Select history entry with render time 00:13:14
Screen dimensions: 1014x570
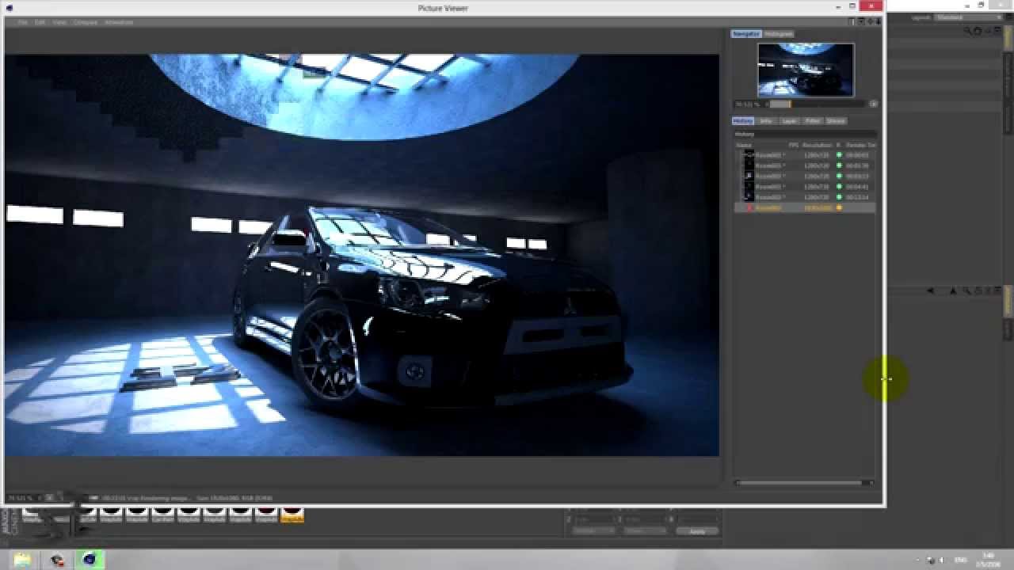tap(805, 197)
